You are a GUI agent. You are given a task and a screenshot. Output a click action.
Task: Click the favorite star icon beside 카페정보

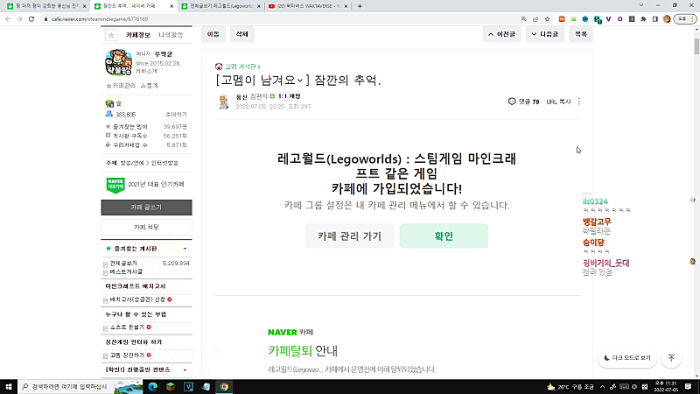111,35
